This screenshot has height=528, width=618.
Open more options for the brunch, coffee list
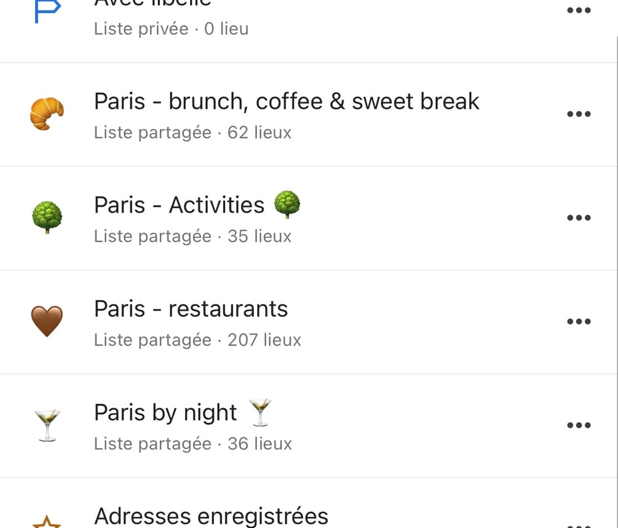pyautogui.click(x=579, y=114)
